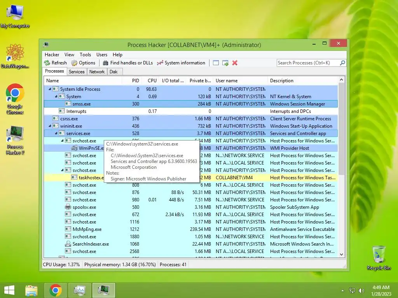
Task: Open the Tools menu
Action: (85, 54)
